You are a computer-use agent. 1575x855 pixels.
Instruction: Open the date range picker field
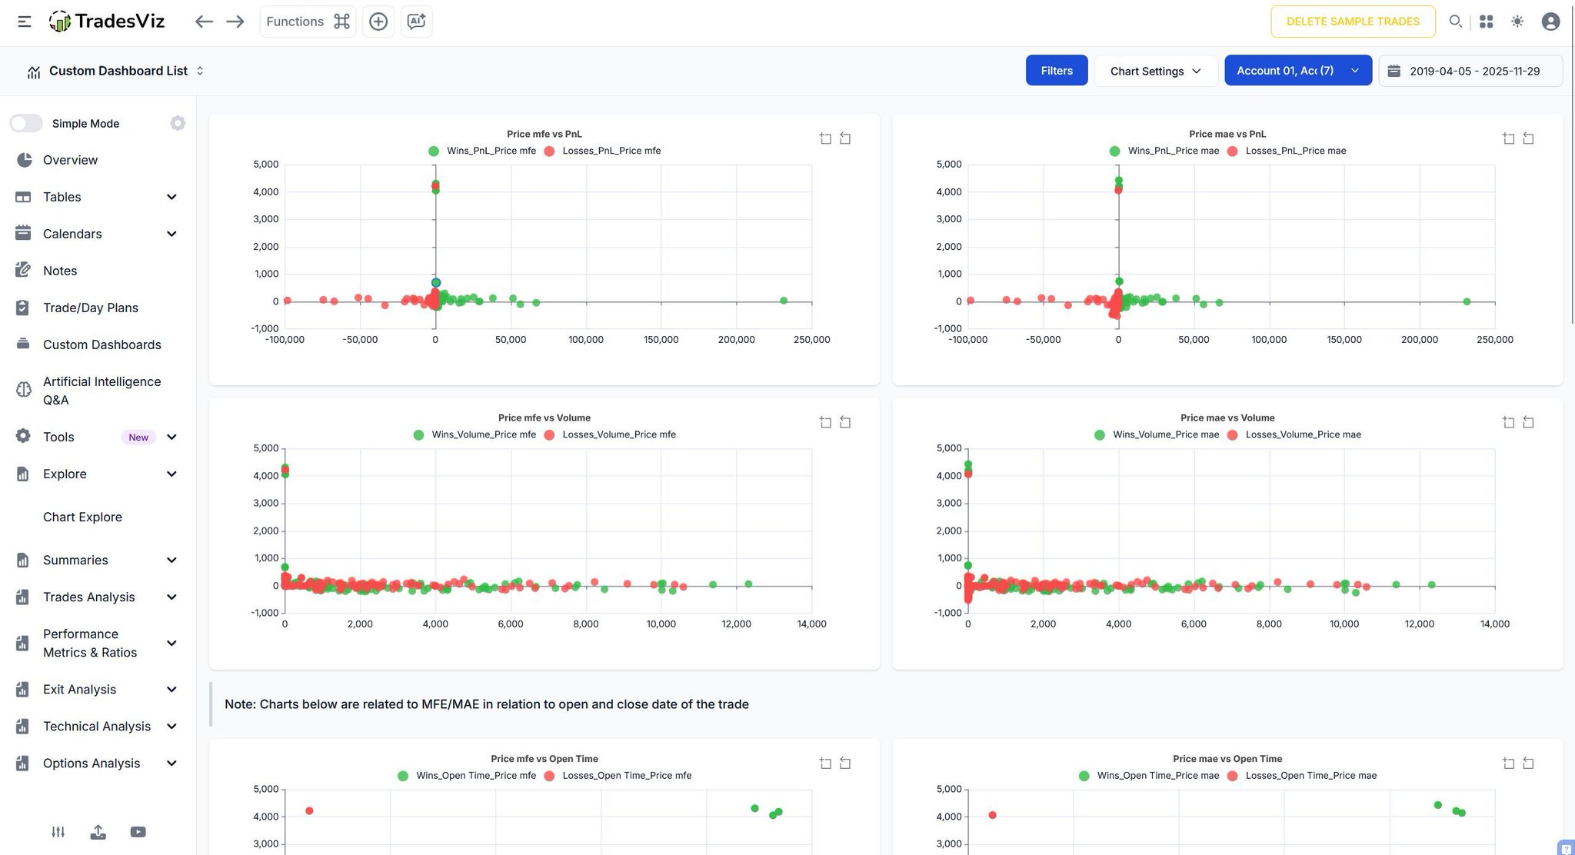(x=1470, y=71)
